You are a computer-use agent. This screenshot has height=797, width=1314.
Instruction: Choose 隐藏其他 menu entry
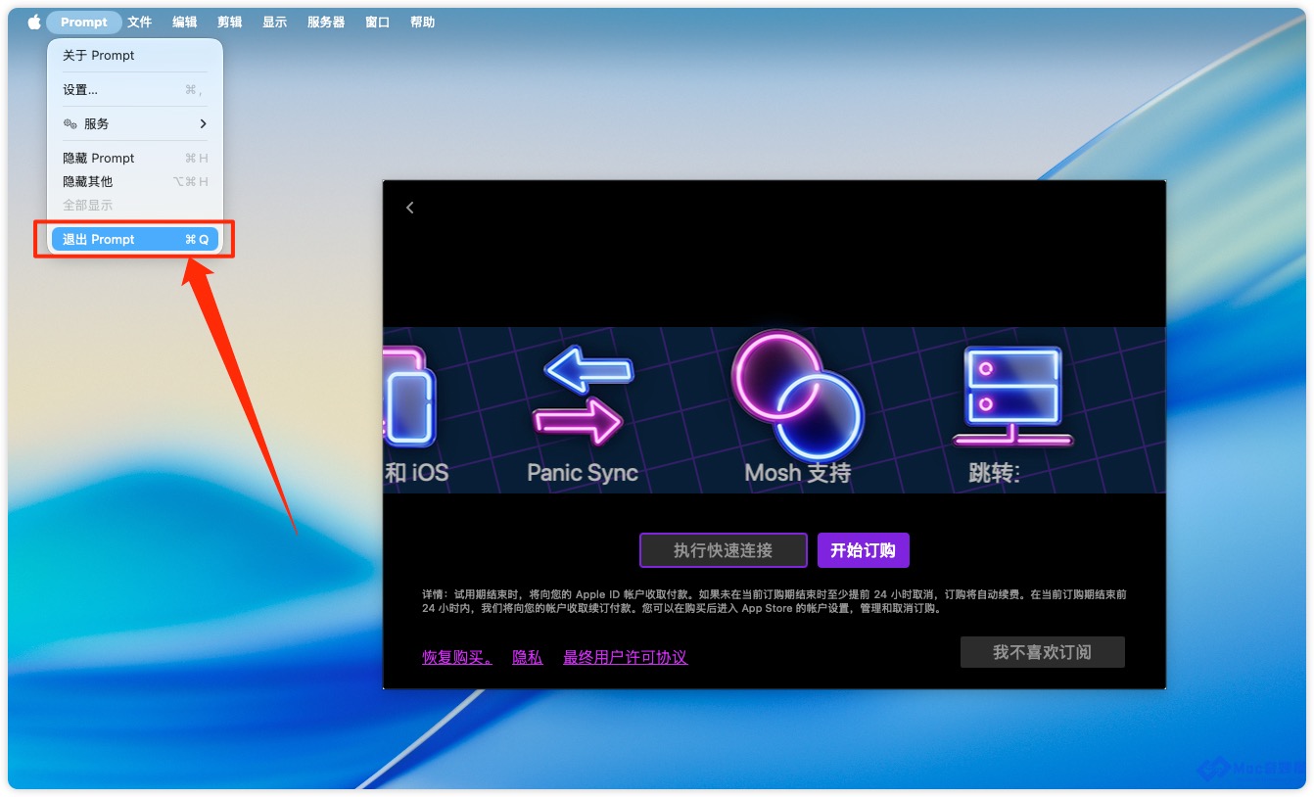point(135,181)
